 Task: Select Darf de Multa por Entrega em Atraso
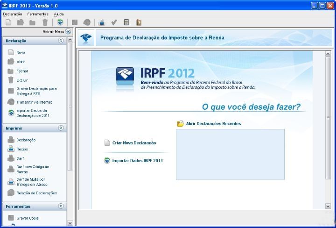[28, 182]
